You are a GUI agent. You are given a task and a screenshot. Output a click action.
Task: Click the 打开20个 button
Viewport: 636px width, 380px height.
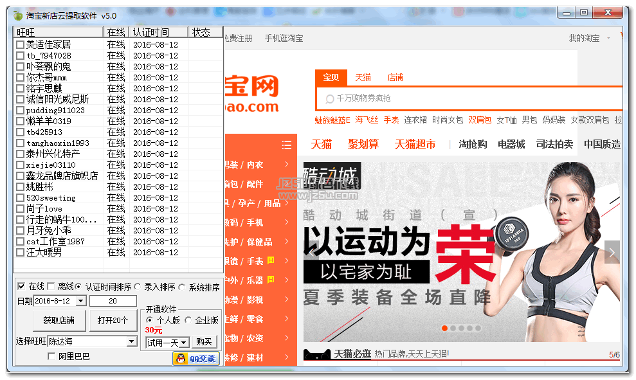pos(113,321)
